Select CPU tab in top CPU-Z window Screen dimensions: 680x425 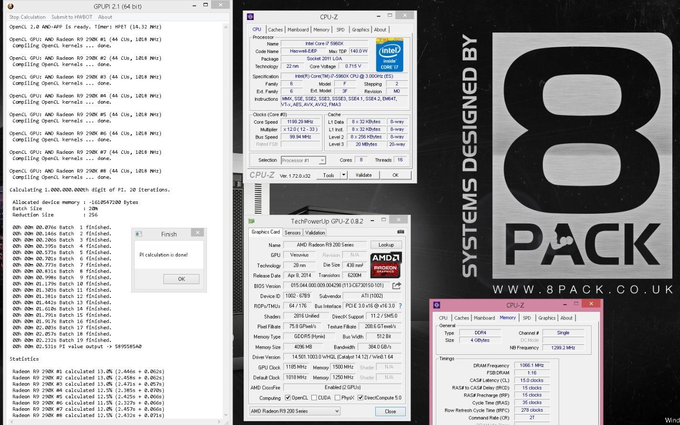pyautogui.click(x=257, y=29)
